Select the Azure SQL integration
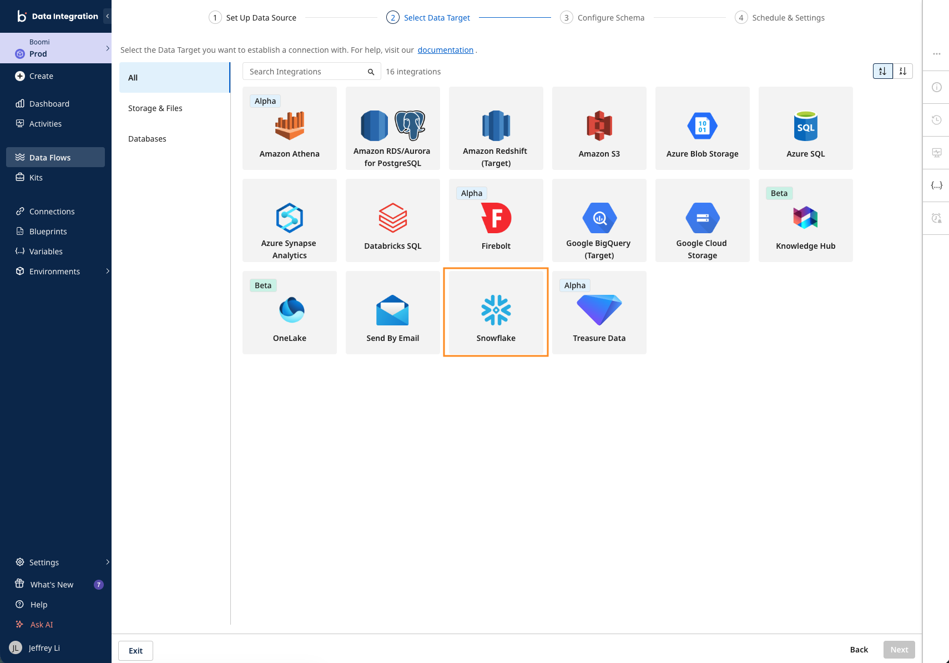The image size is (949, 663). click(805, 128)
